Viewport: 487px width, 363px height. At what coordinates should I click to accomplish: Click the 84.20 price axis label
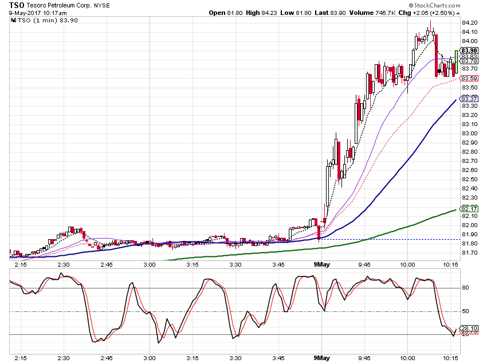pos(470,23)
